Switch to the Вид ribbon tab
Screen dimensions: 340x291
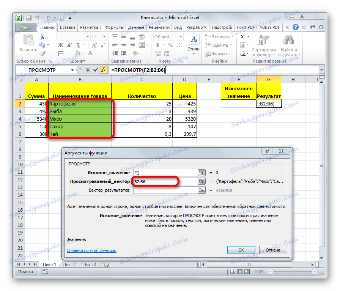[178, 27]
